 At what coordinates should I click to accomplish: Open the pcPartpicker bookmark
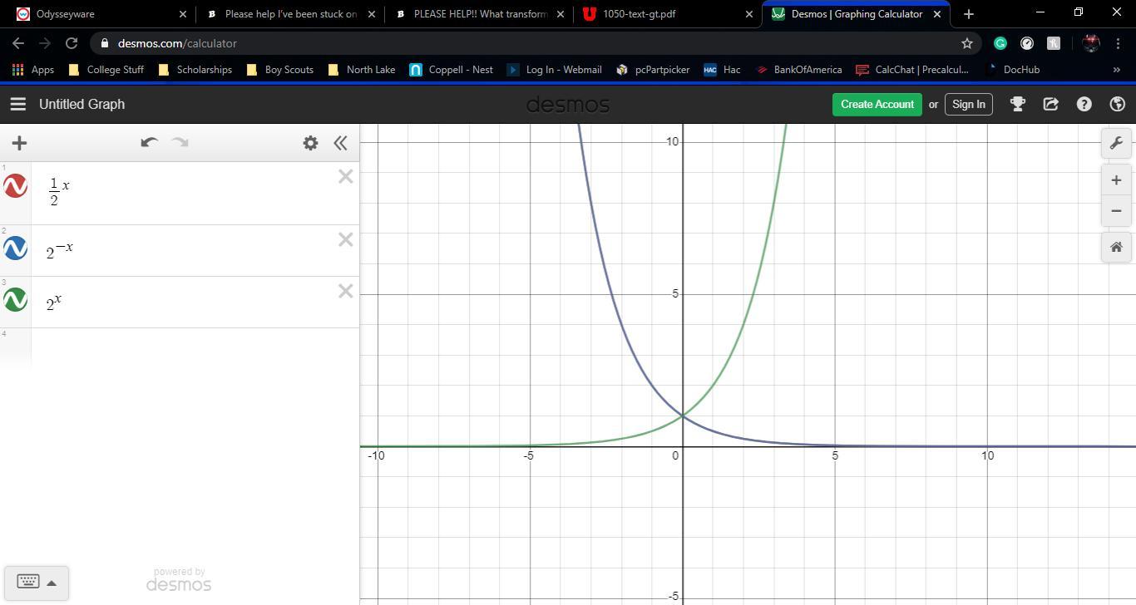click(x=653, y=70)
